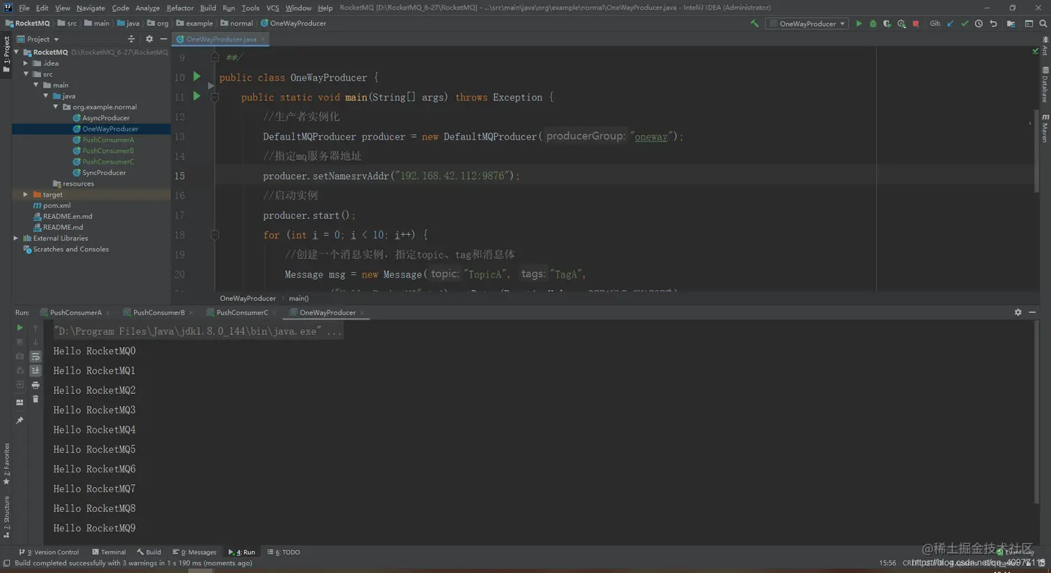This screenshot has width=1051, height=573.
Task: Hide the Project tool window
Action: click(x=163, y=39)
